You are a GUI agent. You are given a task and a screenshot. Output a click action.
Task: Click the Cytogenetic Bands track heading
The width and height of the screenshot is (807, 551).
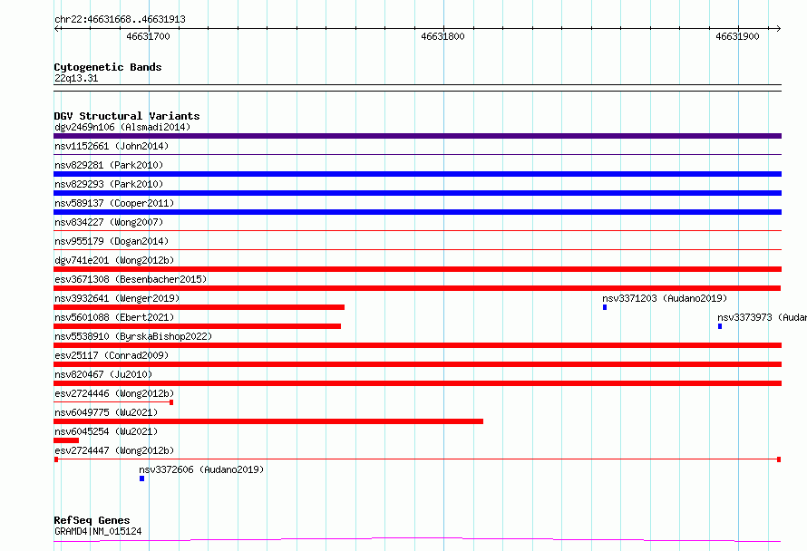point(108,67)
